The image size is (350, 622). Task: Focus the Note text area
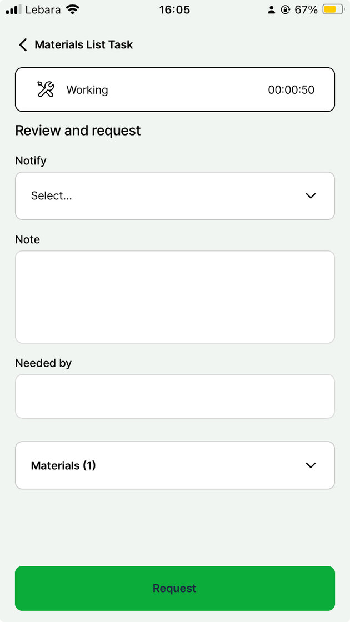[175, 297]
